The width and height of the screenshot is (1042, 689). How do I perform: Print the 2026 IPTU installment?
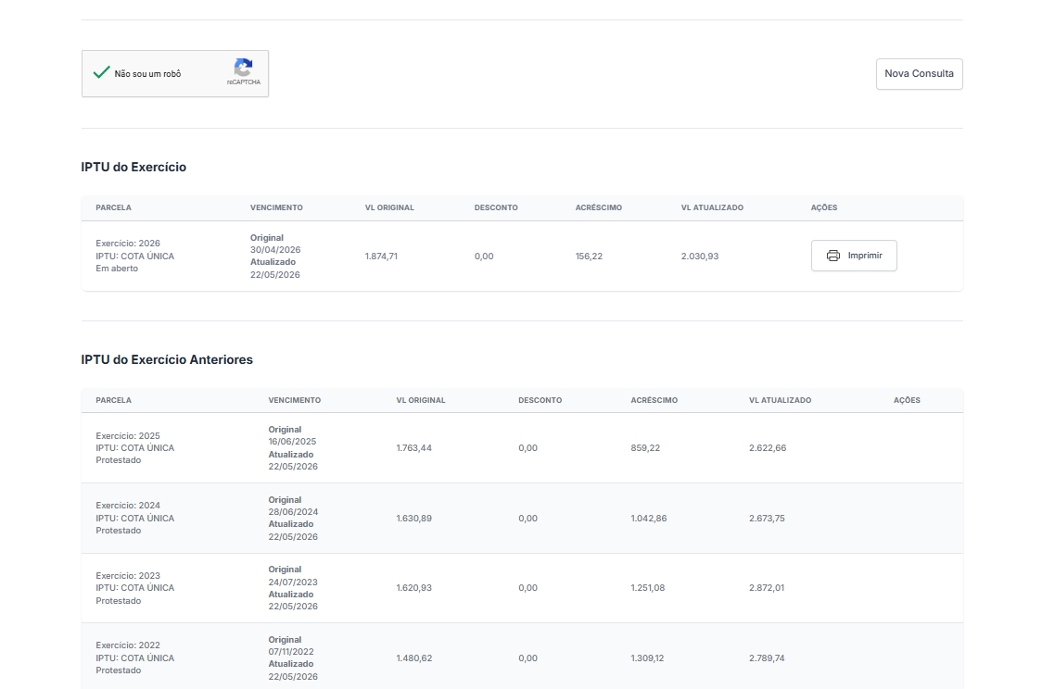854,256
